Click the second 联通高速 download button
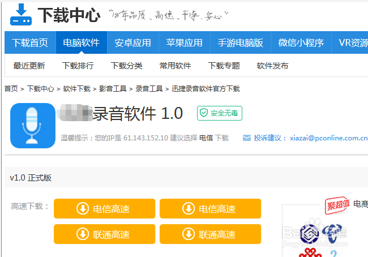 [x=210, y=234]
